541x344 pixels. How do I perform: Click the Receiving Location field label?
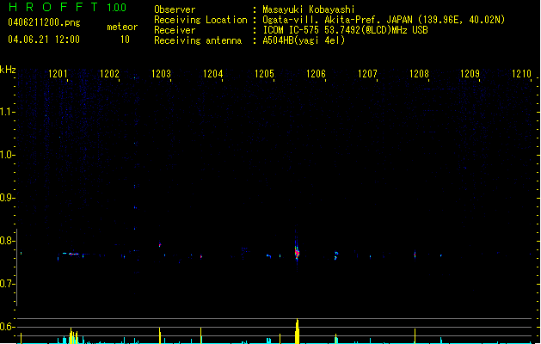[200, 20]
